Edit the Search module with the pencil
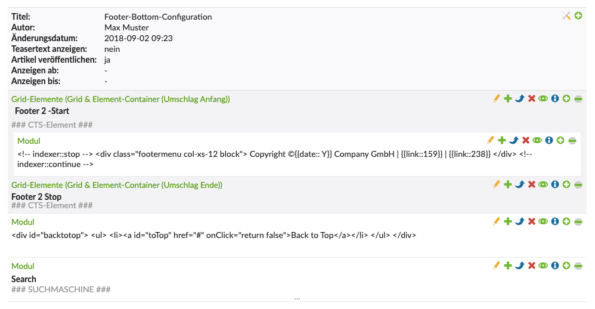595x309 pixels. pos(496,265)
